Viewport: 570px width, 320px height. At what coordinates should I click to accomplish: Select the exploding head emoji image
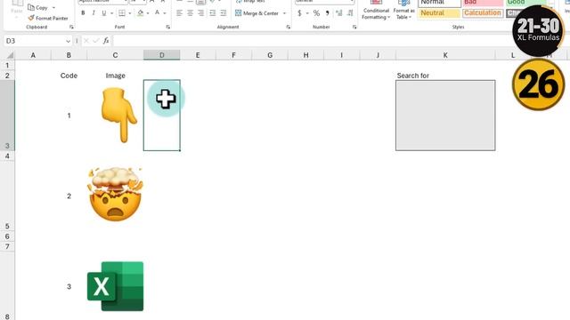pyautogui.click(x=115, y=194)
